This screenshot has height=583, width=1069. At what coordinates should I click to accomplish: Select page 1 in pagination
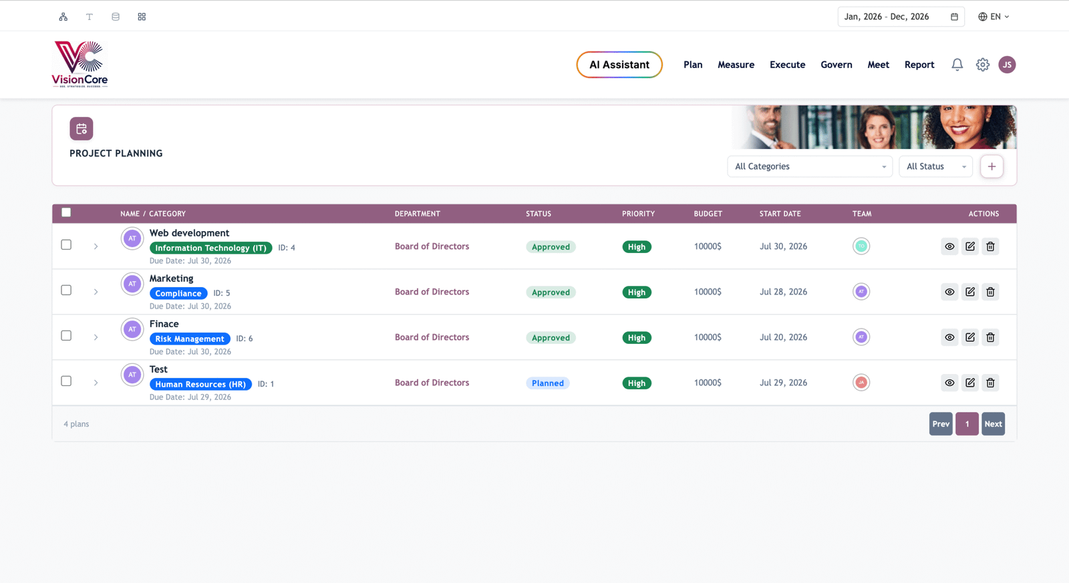coord(967,424)
